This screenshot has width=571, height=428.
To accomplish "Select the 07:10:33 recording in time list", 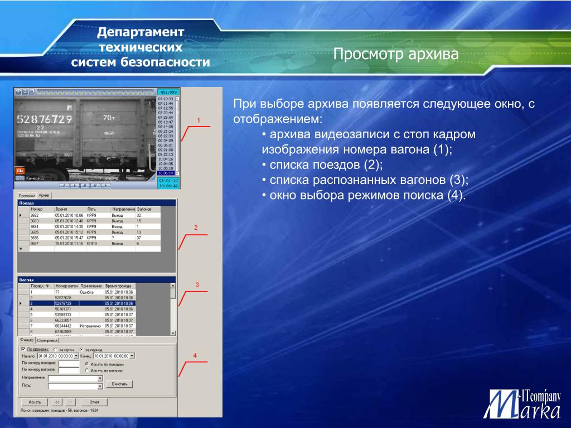I will point(166,99).
